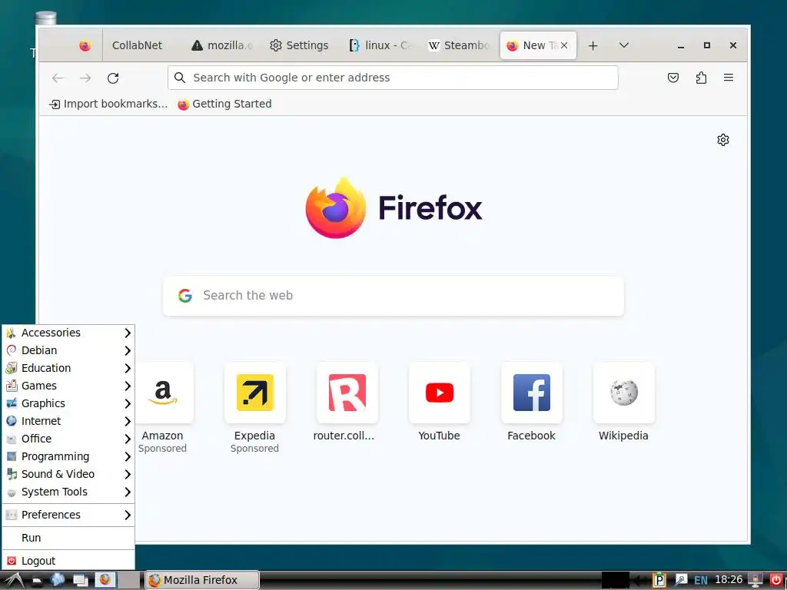
Task: Click the Firefox logo on the page
Action: [336, 207]
